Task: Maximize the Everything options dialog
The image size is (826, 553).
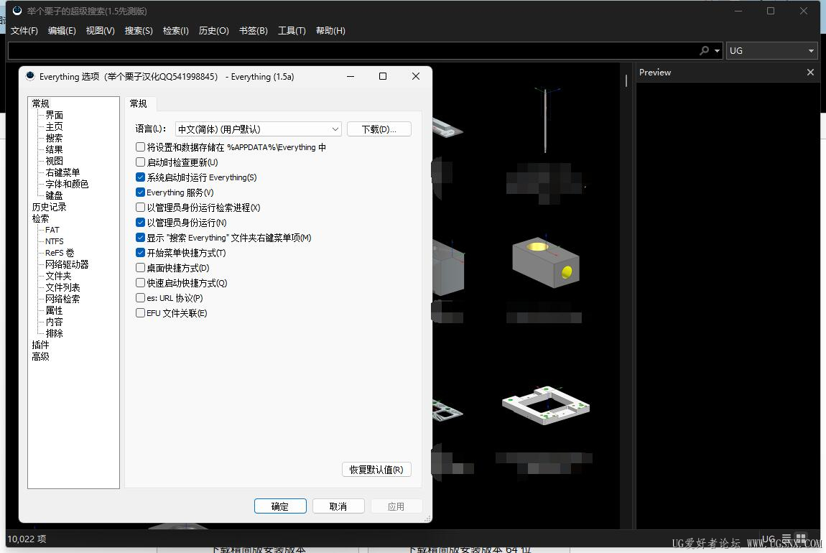Action: pyautogui.click(x=383, y=76)
